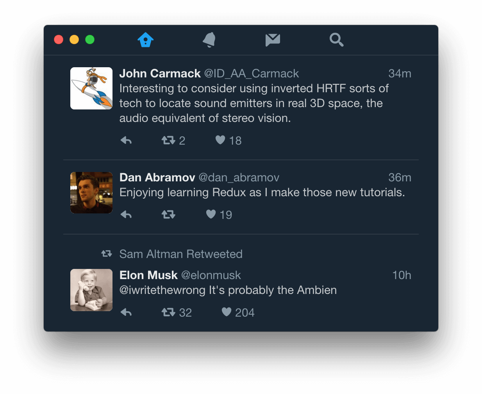Reply to Dan Abramov's Redux tweet

click(x=126, y=215)
